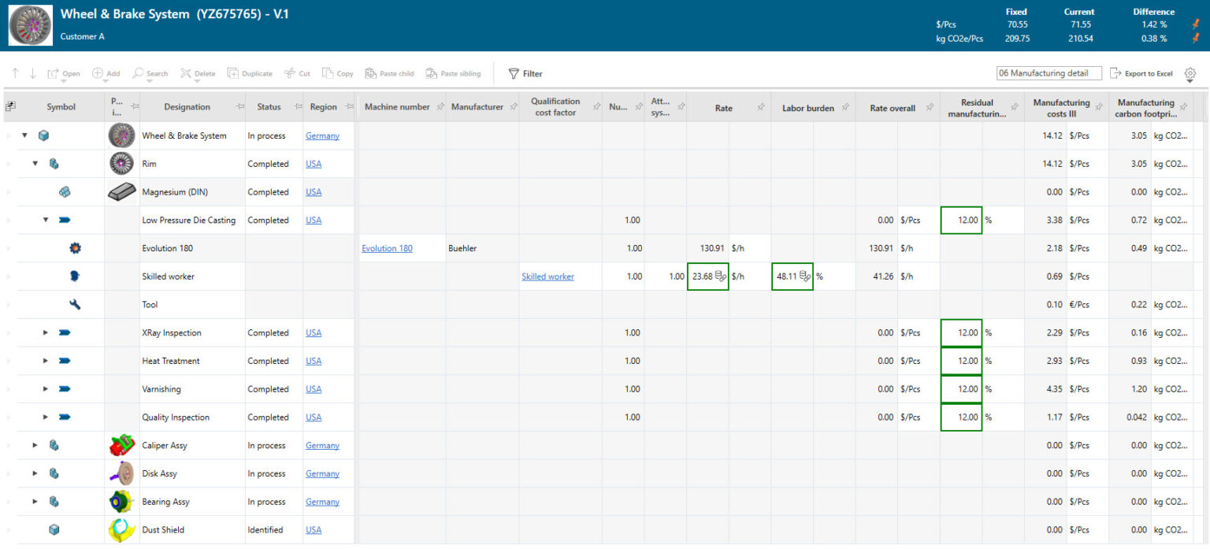Image resolution: width=1210 pixels, height=549 pixels.
Task: Expand the Caliper Assy node
Action: click(x=35, y=445)
